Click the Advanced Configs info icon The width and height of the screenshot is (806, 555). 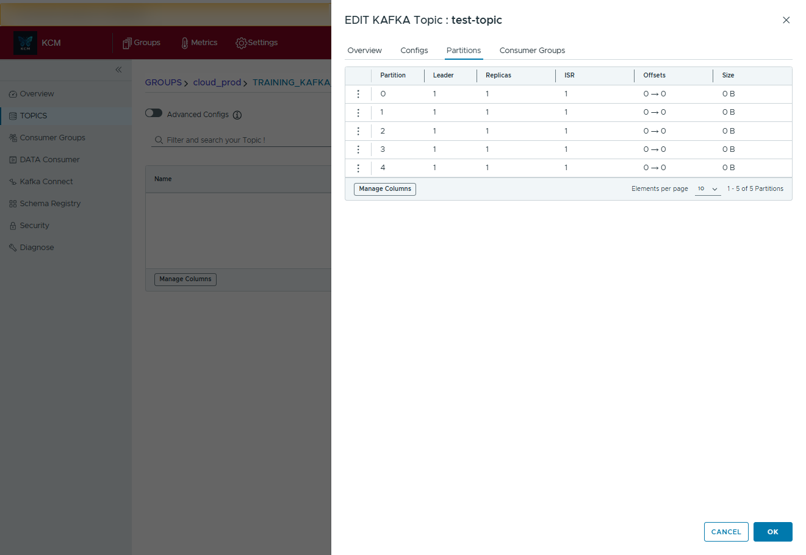coord(237,115)
